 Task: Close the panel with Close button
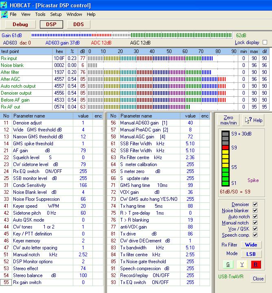pyautogui.click(x=258, y=279)
